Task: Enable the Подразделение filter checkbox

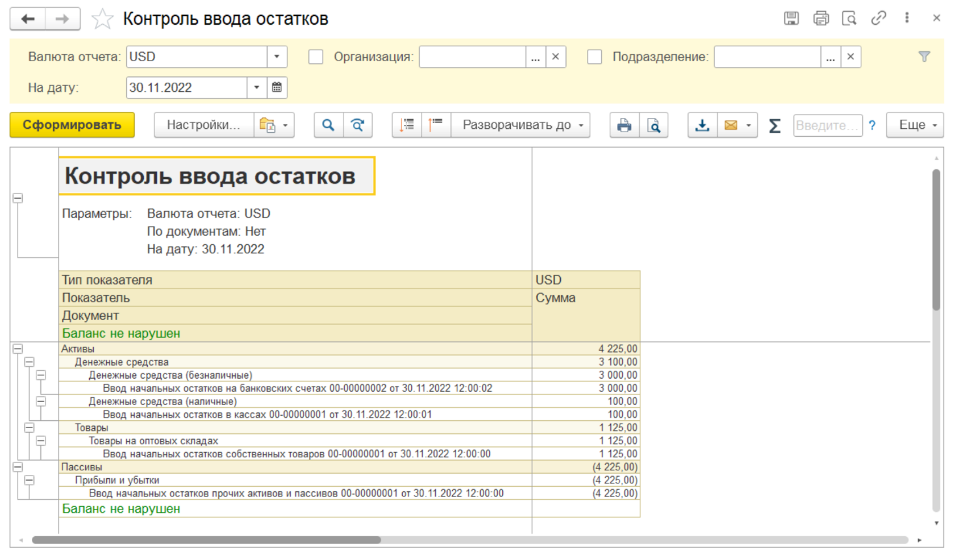Action: [594, 57]
